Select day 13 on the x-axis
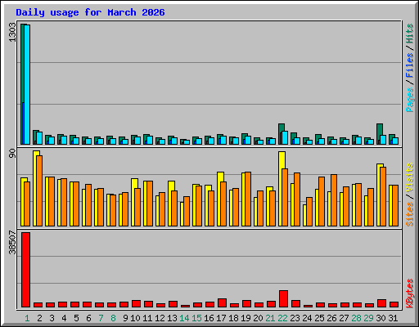This screenshot has height=327, width=419. point(172,318)
